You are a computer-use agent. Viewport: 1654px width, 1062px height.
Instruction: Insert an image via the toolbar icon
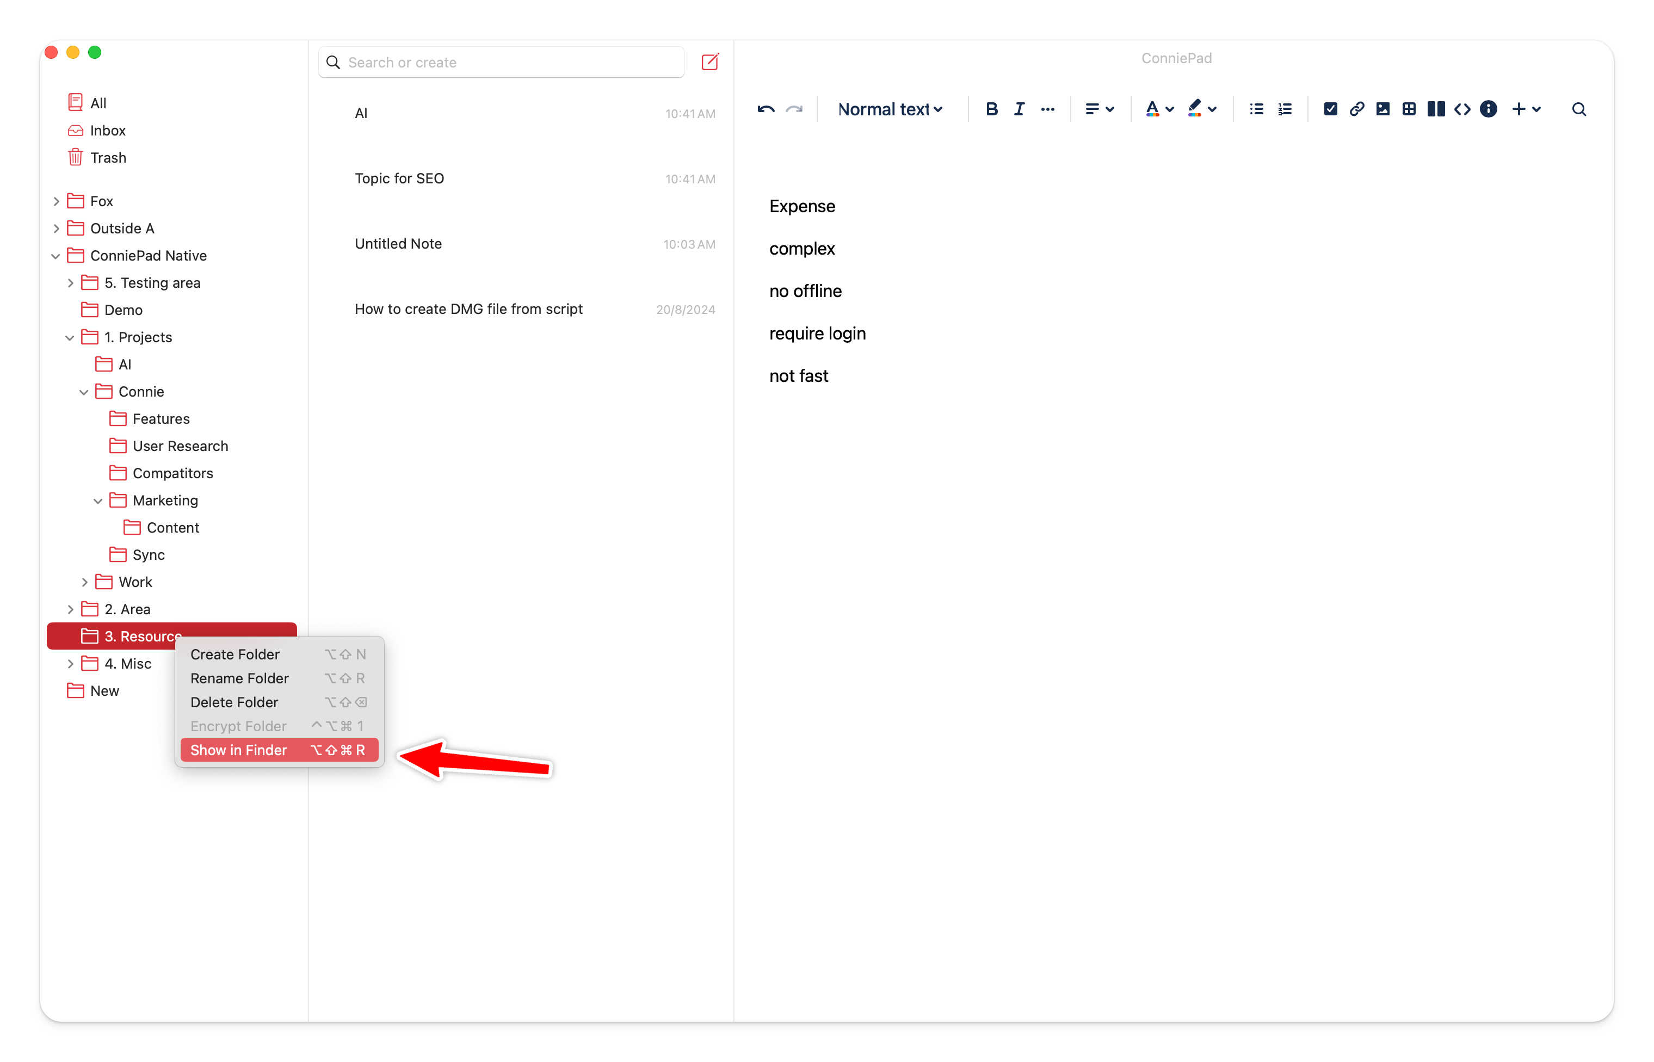1383,109
